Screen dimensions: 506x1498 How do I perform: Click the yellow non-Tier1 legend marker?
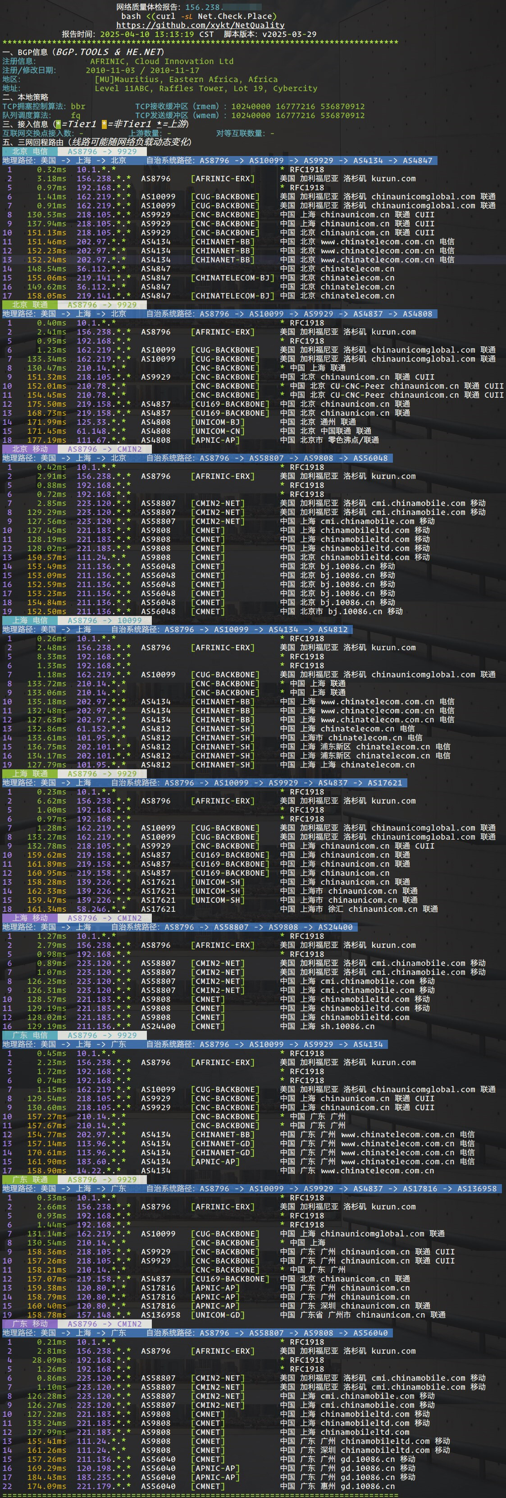tap(104, 124)
